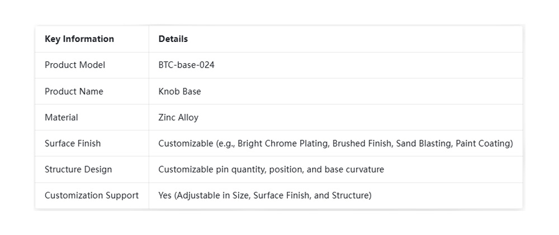The height and width of the screenshot is (235, 559).
Task: Click the 'Knob Base' value text
Action: coord(179,91)
